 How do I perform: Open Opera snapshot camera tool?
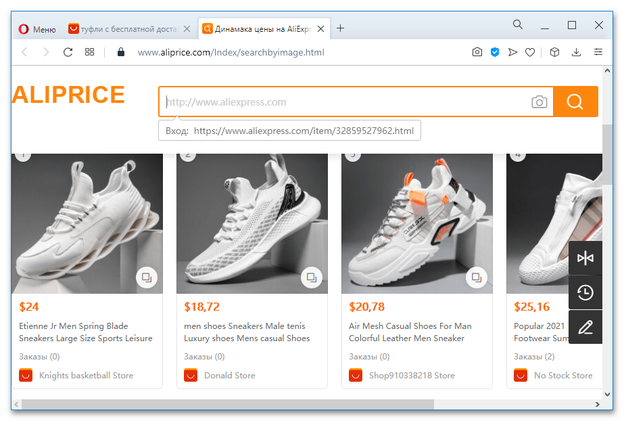pos(477,52)
